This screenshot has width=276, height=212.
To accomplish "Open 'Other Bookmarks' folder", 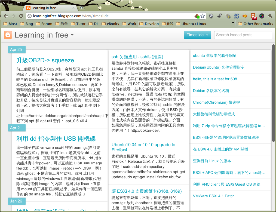I will click(256, 24).
